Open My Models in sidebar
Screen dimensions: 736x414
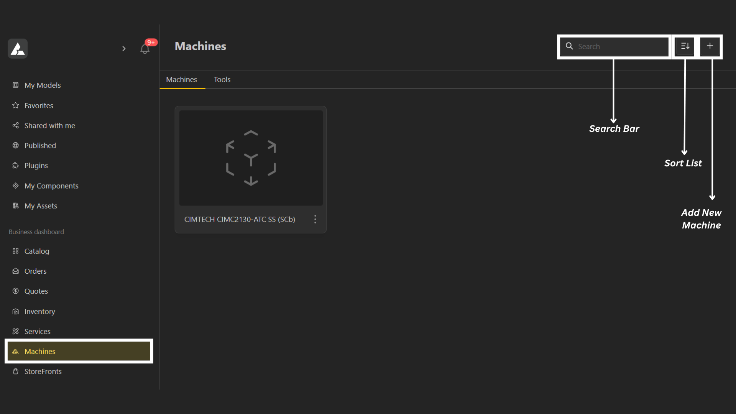coord(43,85)
